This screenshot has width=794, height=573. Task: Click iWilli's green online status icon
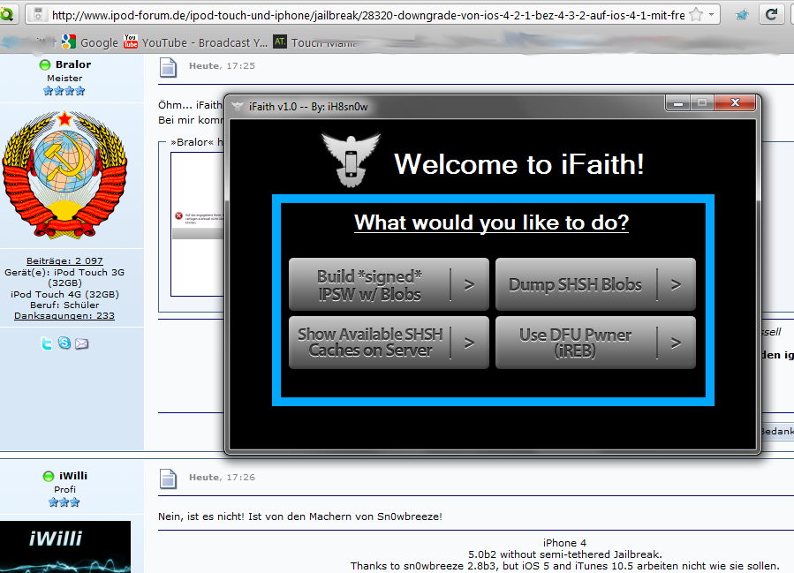tap(49, 476)
